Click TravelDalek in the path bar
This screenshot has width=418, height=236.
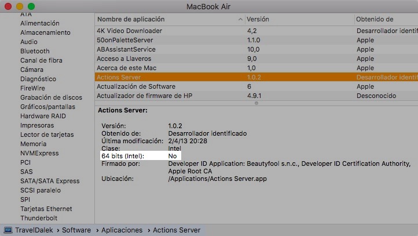[x=34, y=230]
